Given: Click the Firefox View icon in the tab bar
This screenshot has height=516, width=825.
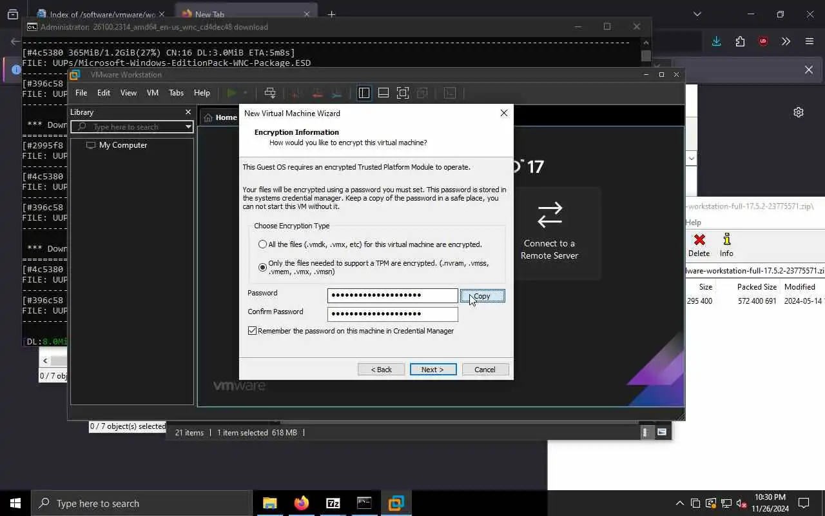Looking at the screenshot, I should tap(12, 14).
